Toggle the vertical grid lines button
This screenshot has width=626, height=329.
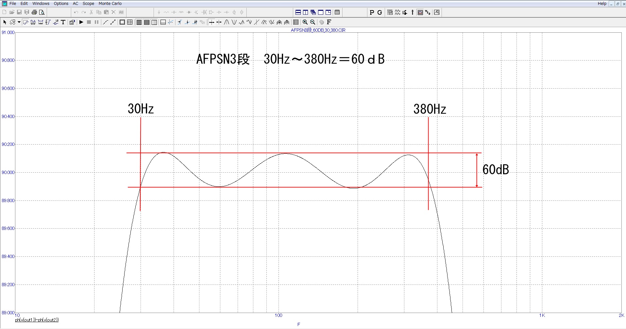pyautogui.click(x=139, y=22)
